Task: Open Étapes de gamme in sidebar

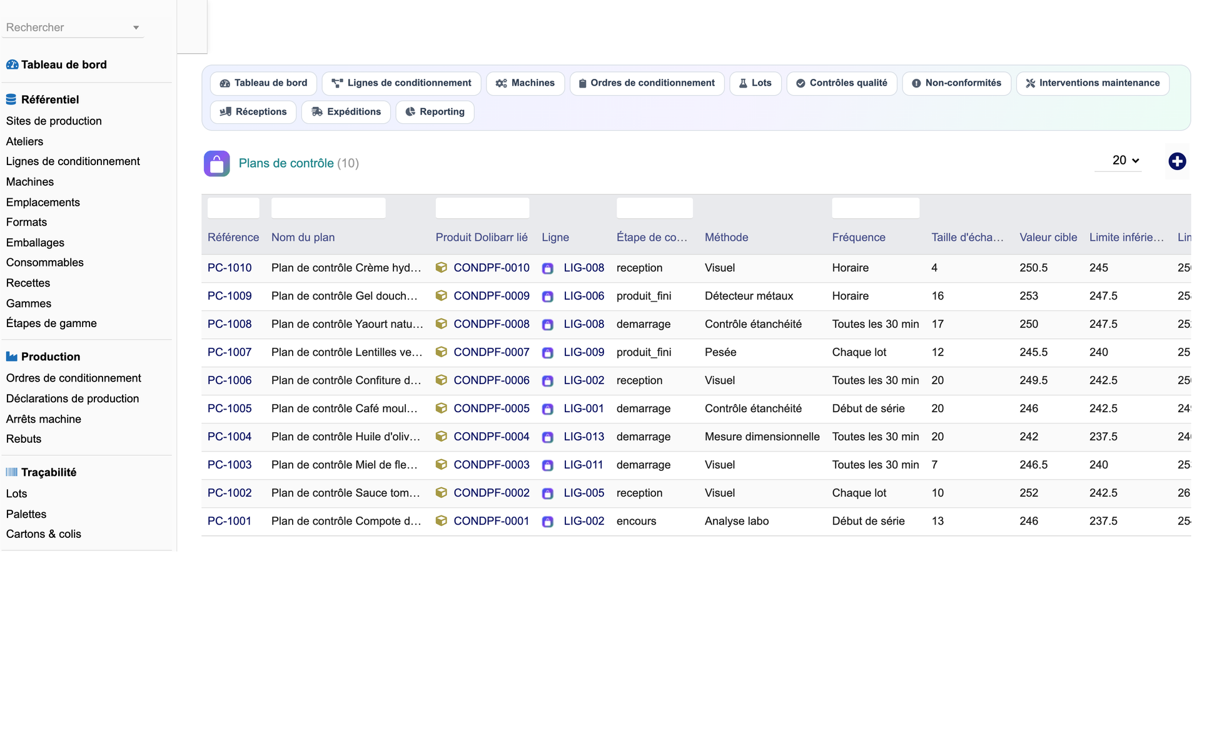Action: pyautogui.click(x=51, y=323)
